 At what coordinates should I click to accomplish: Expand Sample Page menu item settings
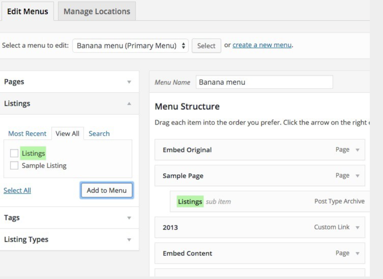pos(358,176)
